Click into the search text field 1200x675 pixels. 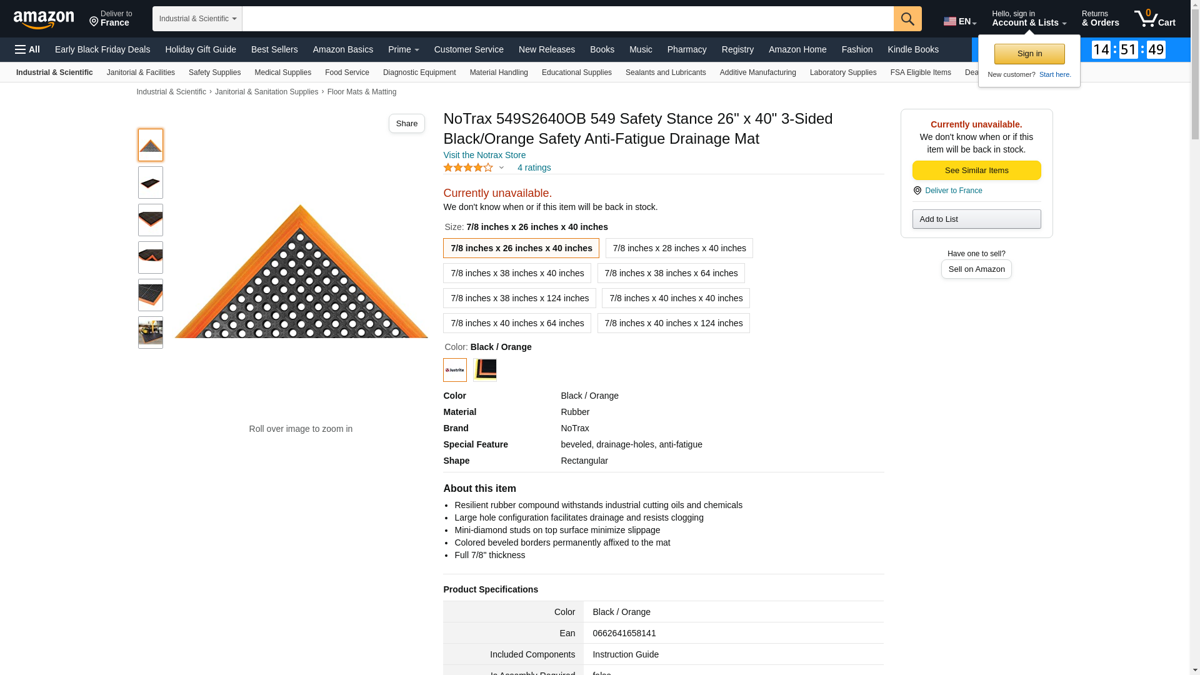point(567,19)
